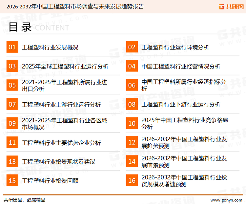Click the orange 07 number box
The height and width of the screenshot is (204, 246).
[12, 104]
